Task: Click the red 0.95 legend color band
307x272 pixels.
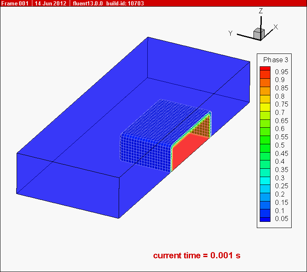Action: pos(265,70)
